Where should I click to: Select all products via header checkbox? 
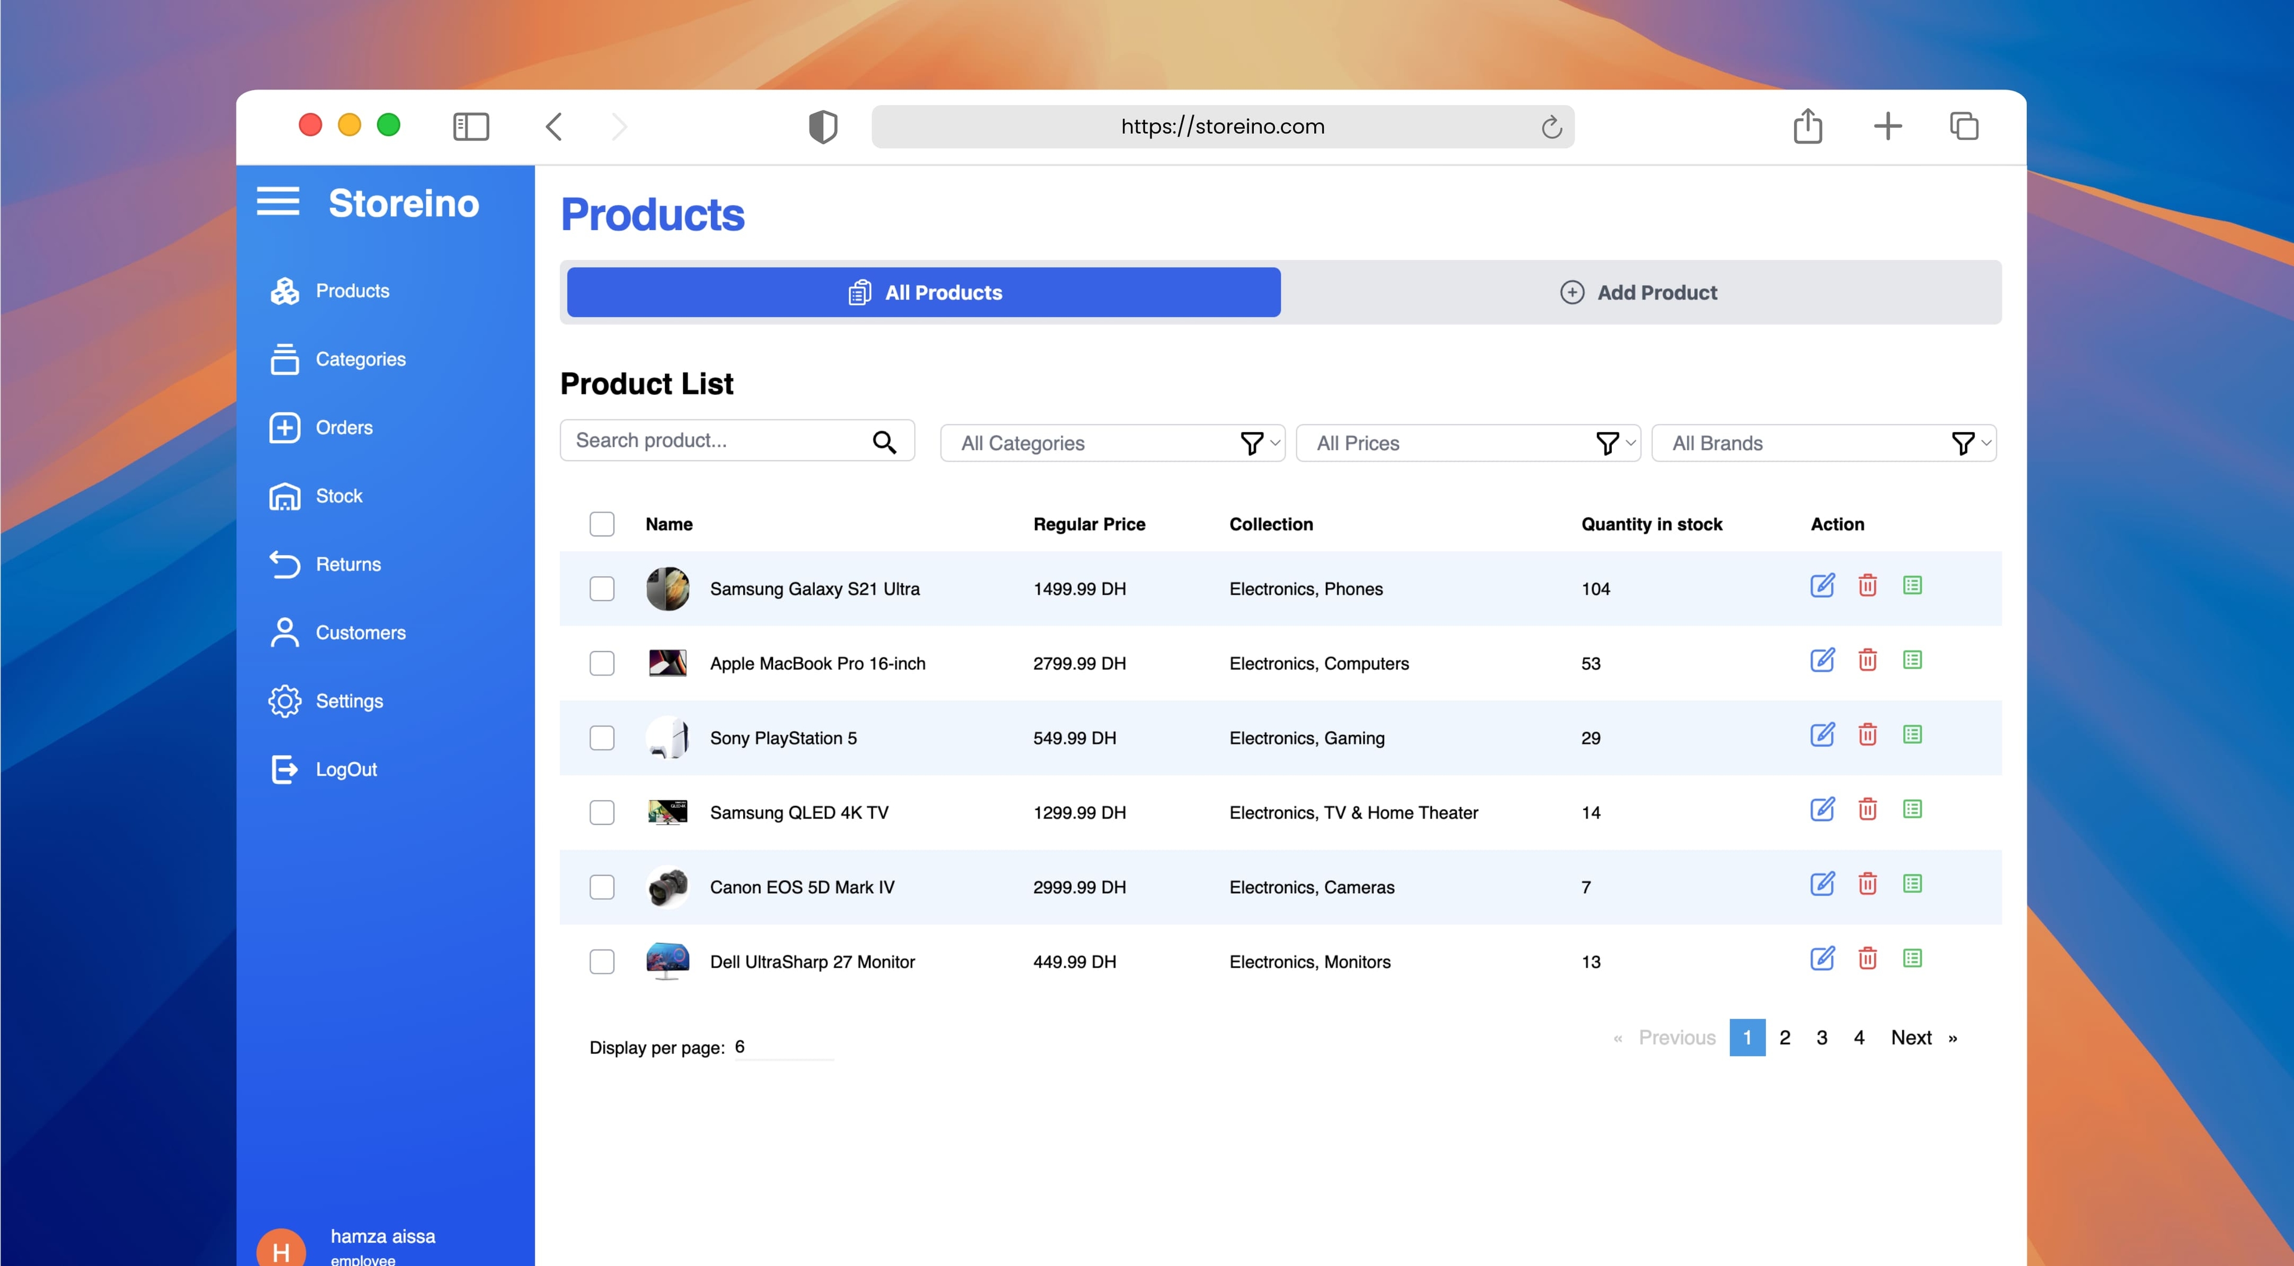602,524
